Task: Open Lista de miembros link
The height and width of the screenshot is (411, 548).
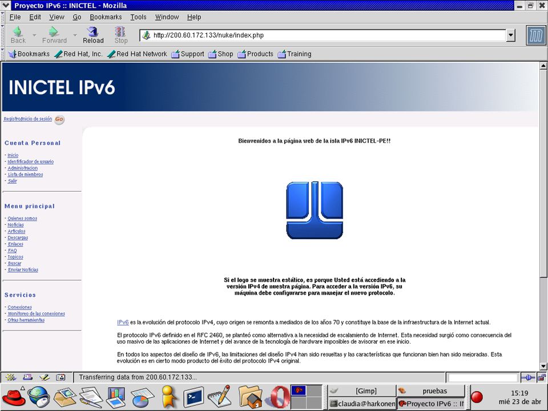Action: [x=25, y=175]
